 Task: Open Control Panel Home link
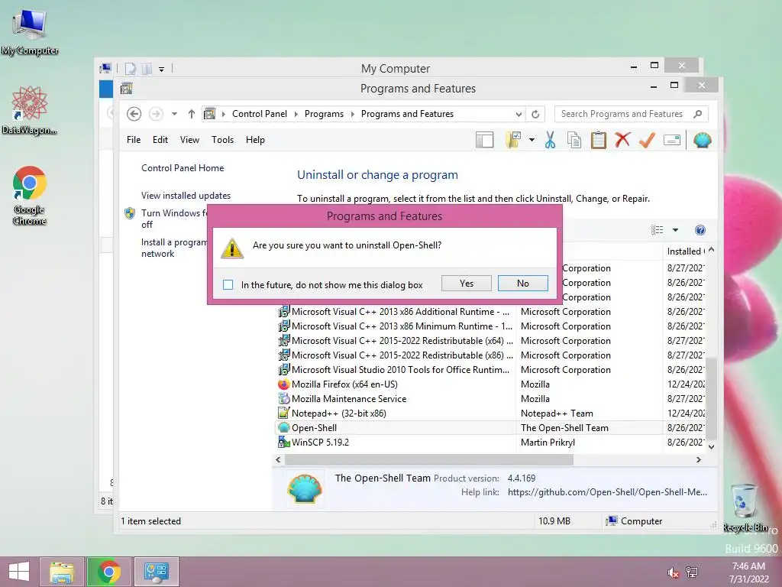point(183,168)
